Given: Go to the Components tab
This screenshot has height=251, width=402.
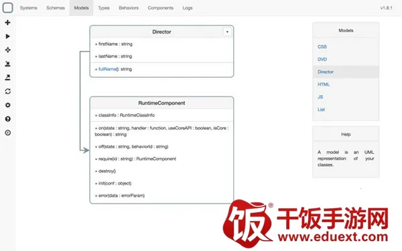Looking at the screenshot, I should [161, 8].
